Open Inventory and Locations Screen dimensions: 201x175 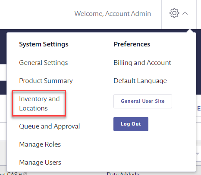39,103
